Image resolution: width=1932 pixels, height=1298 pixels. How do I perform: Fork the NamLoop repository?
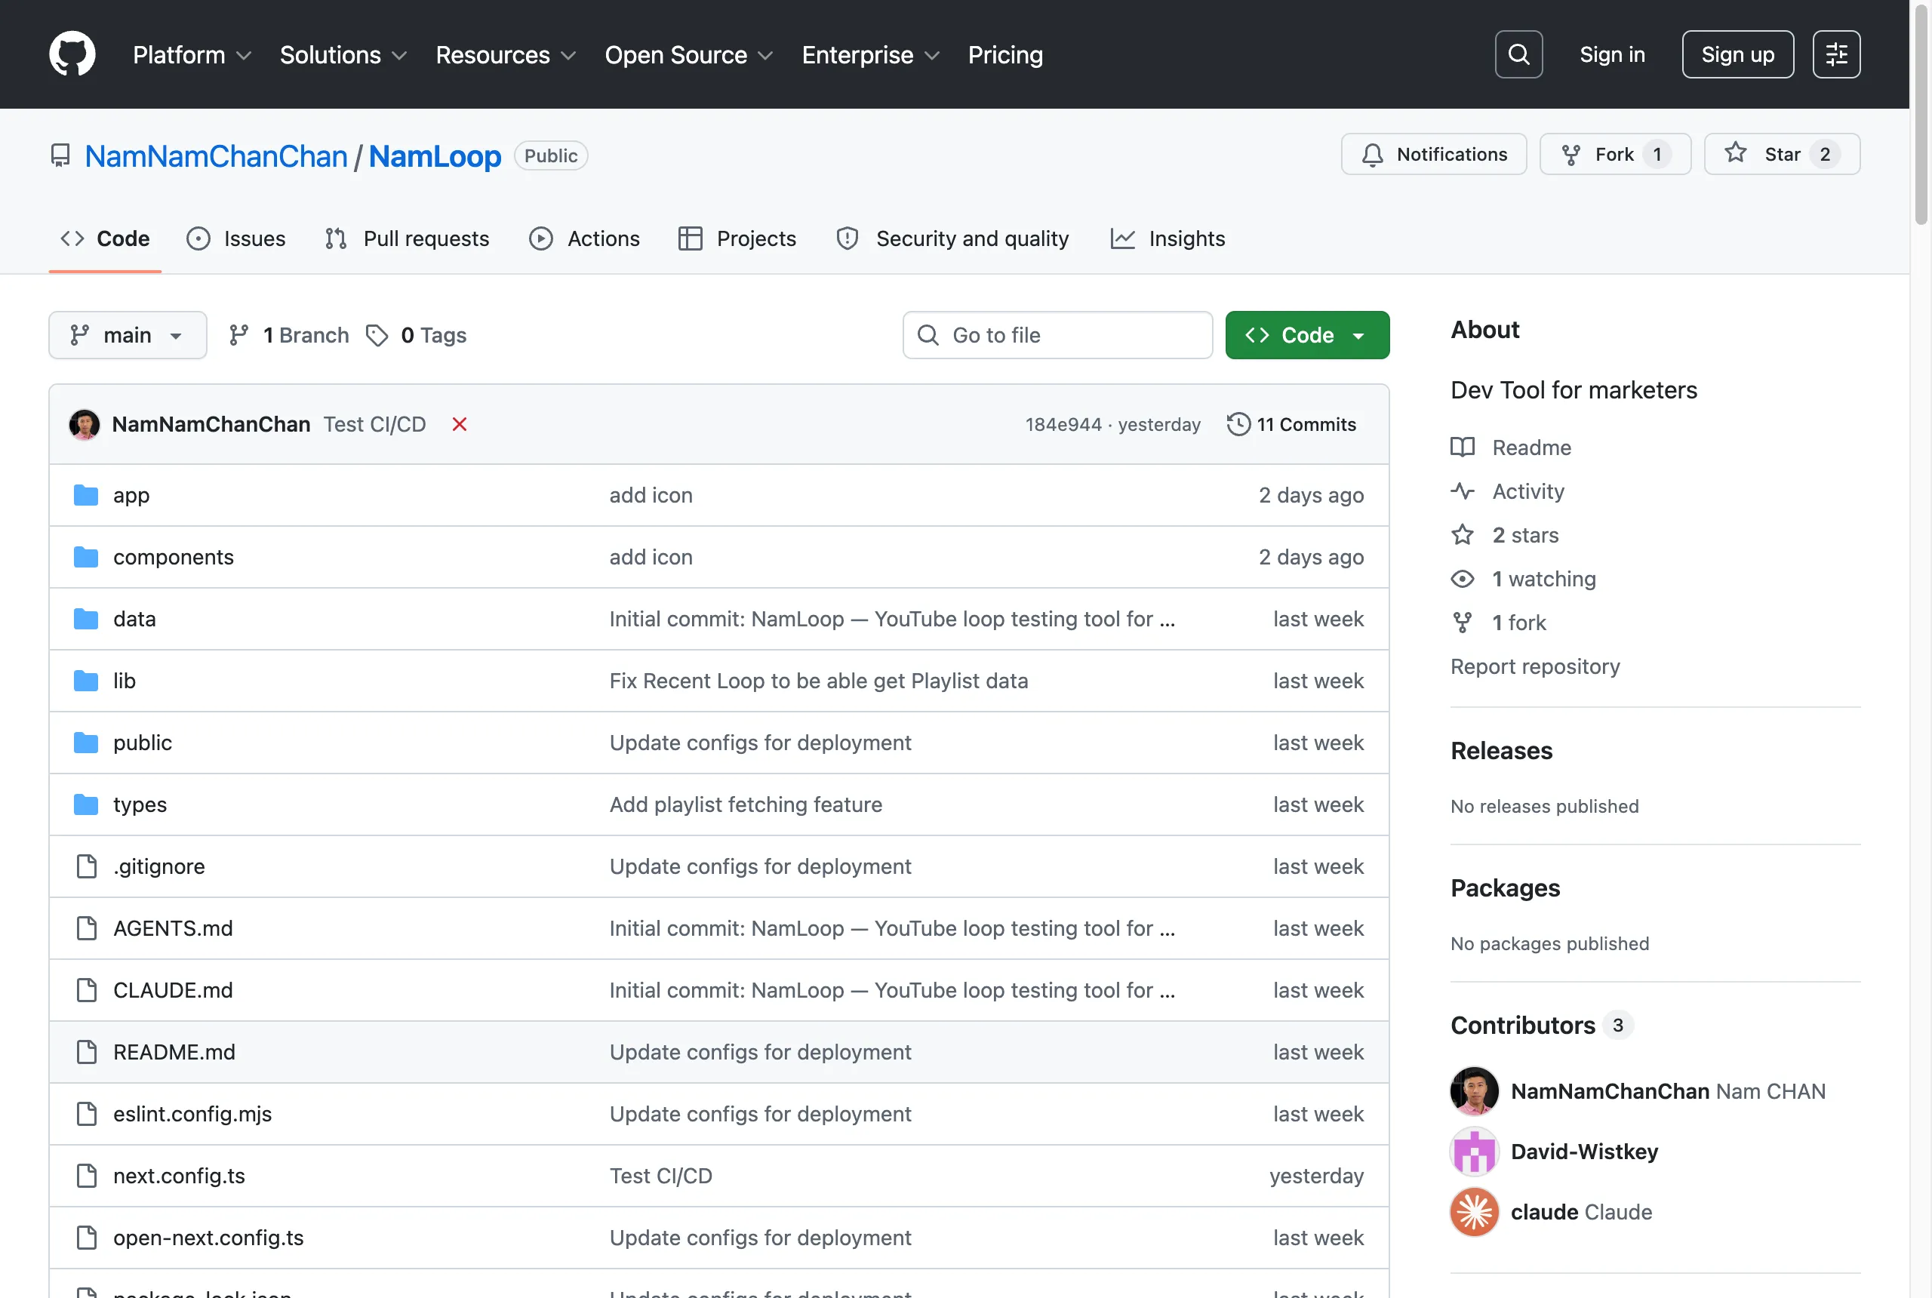click(1614, 155)
